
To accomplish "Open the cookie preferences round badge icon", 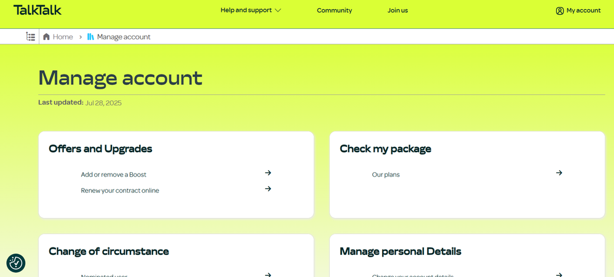I will pos(15,263).
